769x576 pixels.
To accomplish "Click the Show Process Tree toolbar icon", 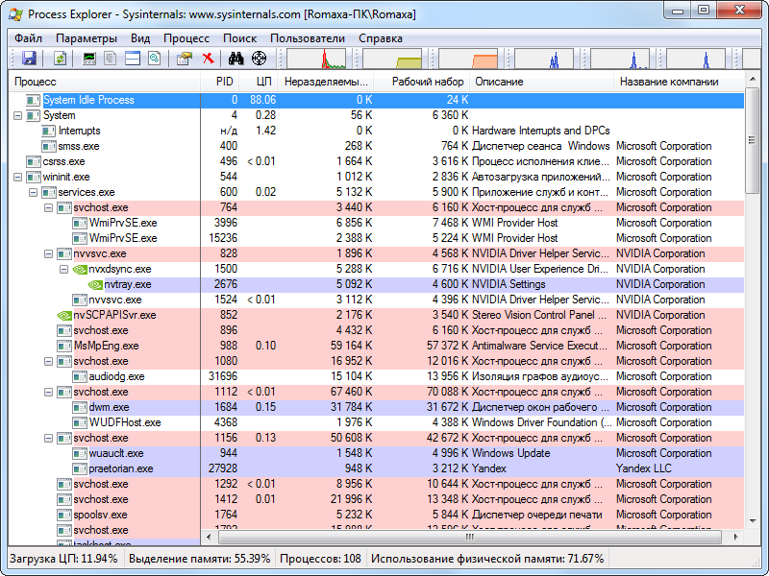I will (111, 59).
